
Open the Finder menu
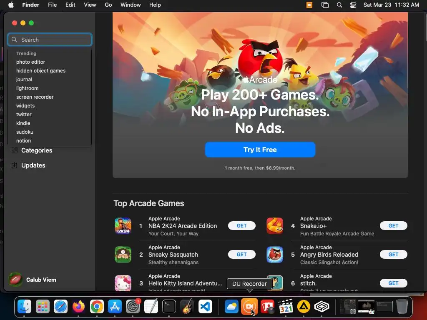pos(30,5)
